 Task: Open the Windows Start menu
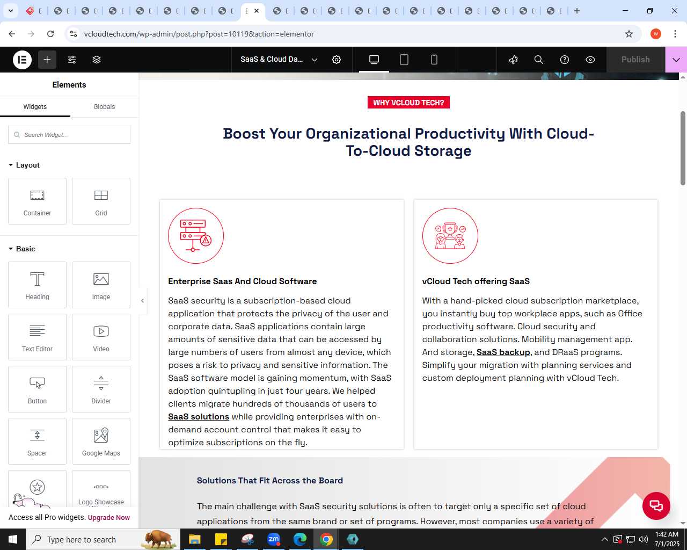coord(13,539)
